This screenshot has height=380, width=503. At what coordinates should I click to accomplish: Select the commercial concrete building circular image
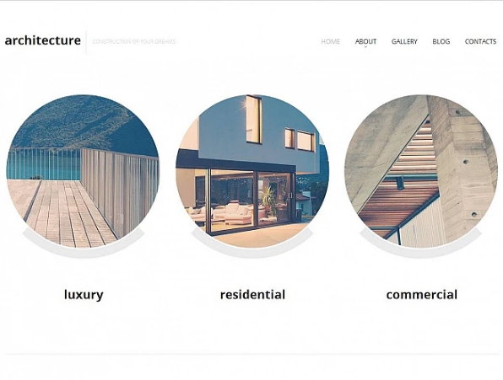click(421, 171)
